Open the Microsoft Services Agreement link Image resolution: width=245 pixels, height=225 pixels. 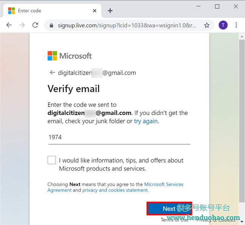115,187
